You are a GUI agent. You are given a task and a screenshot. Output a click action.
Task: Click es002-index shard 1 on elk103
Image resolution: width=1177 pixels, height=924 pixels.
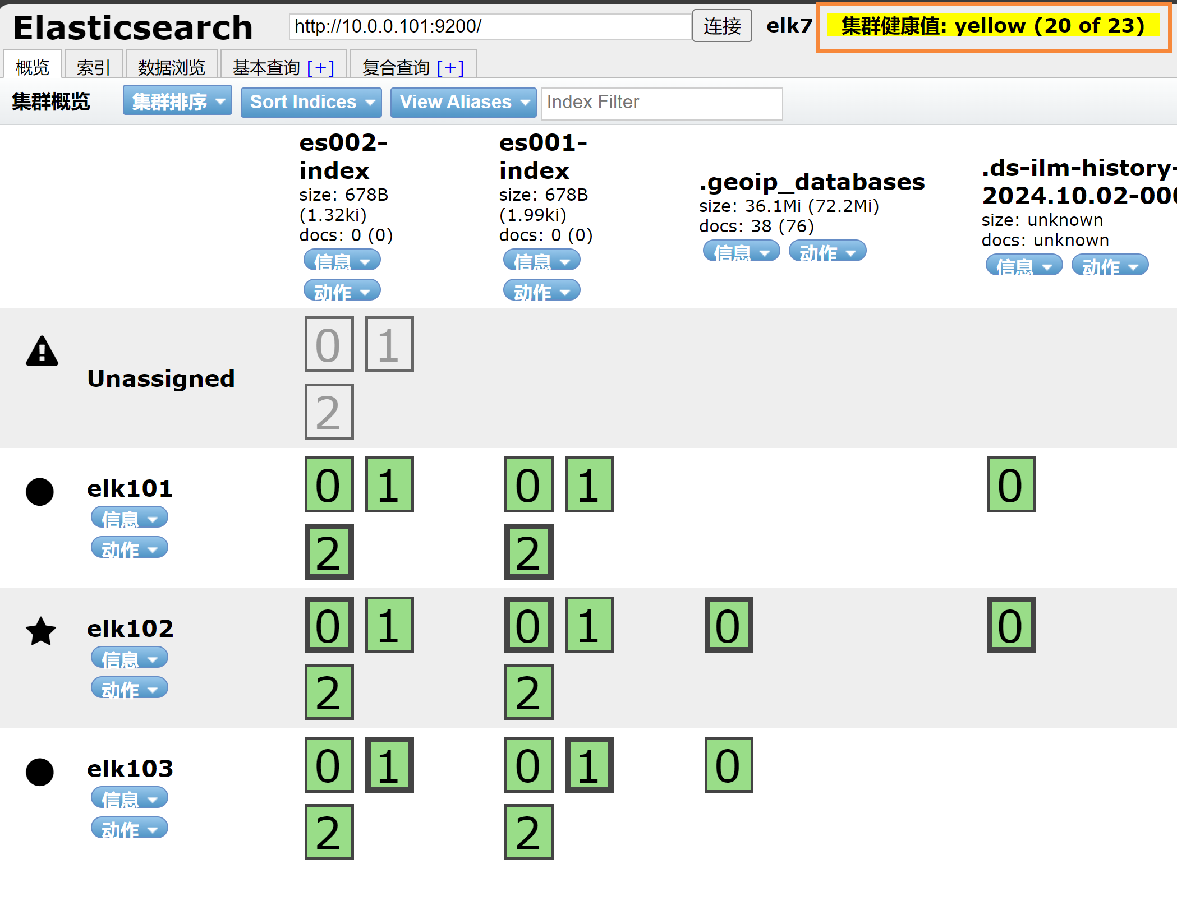pyautogui.click(x=389, y=765)
